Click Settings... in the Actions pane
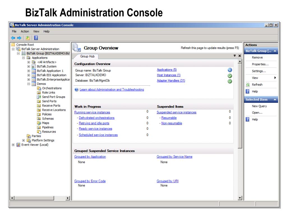 click(259, 71)
